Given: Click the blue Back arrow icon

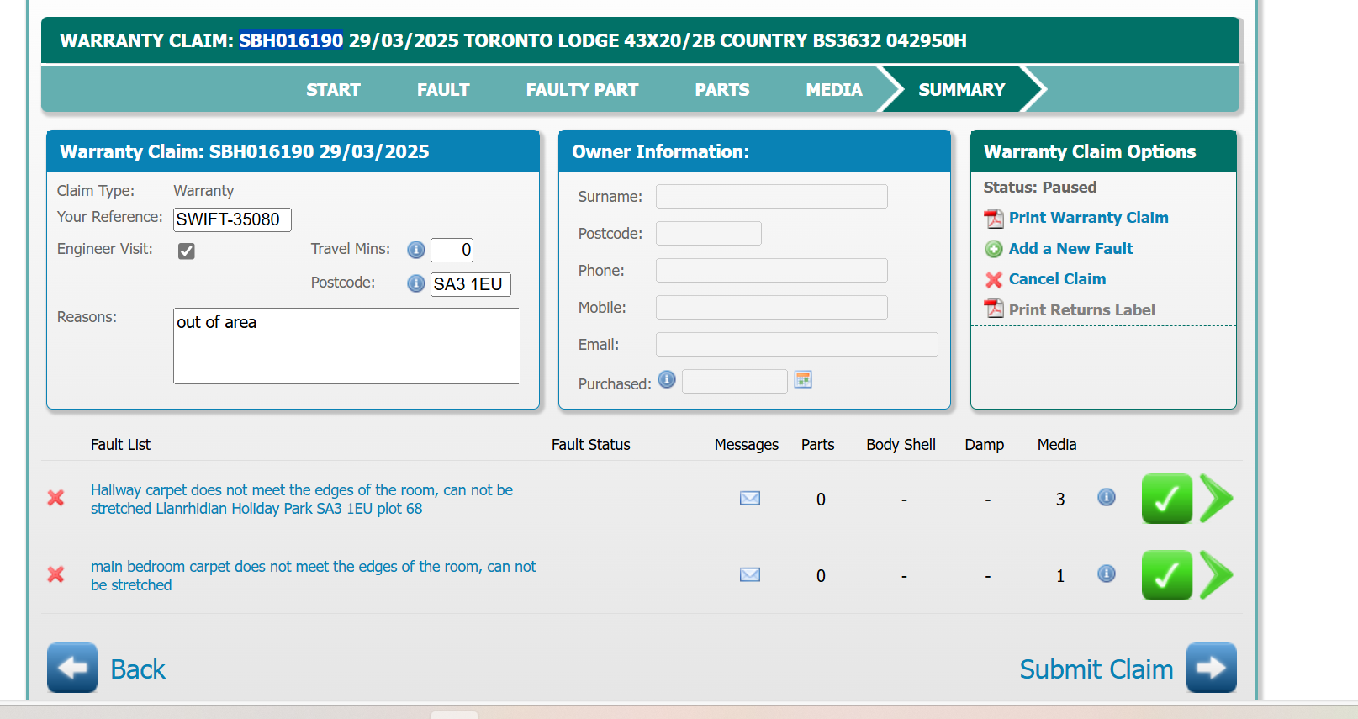Looking at the screenshot, I should (72, 668).
